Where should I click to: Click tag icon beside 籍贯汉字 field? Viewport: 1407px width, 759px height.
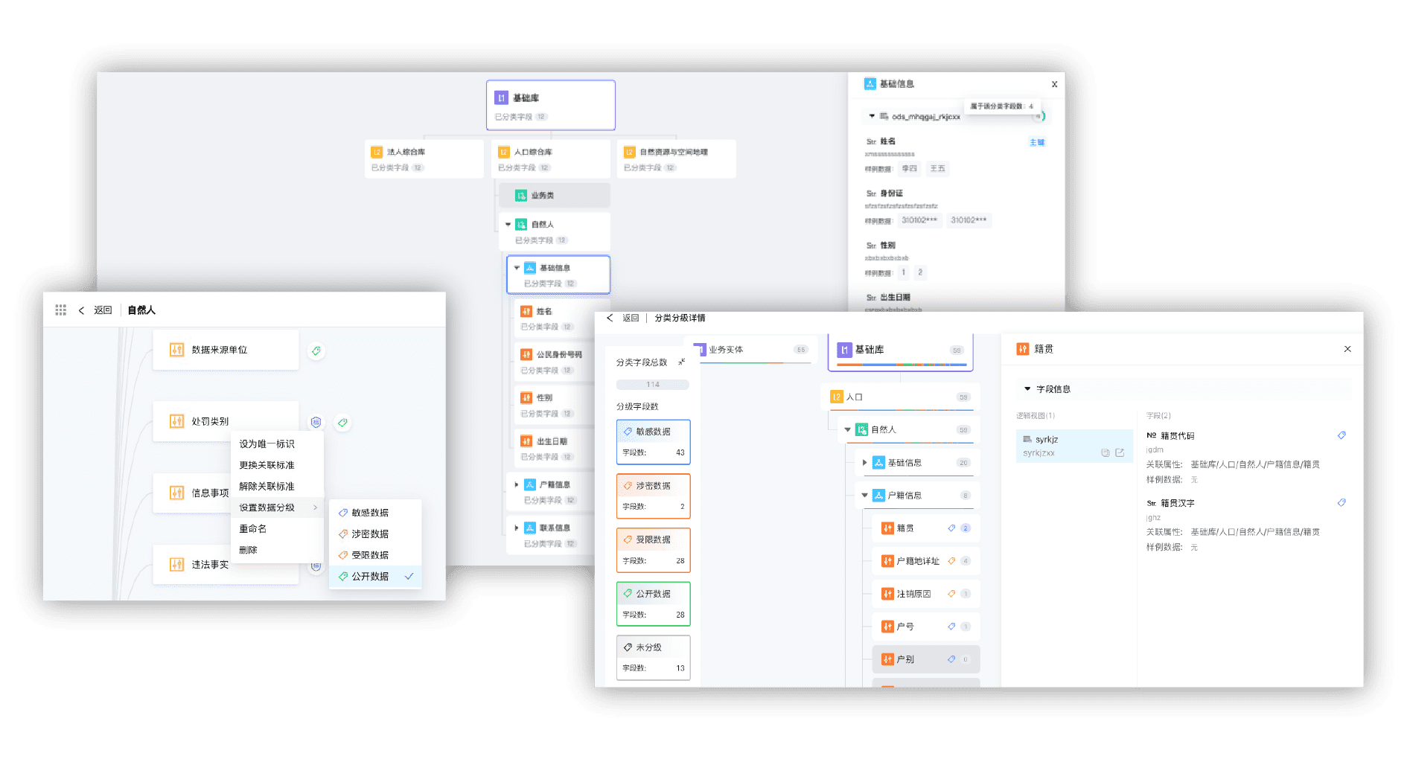1341,502
